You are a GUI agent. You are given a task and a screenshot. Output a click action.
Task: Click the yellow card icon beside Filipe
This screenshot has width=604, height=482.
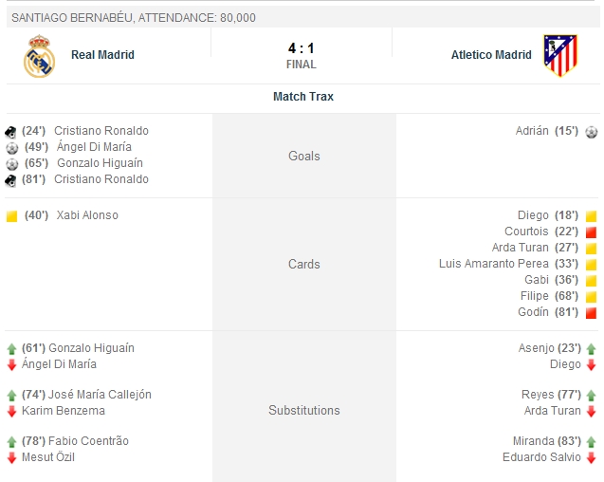tap(591, 297)
